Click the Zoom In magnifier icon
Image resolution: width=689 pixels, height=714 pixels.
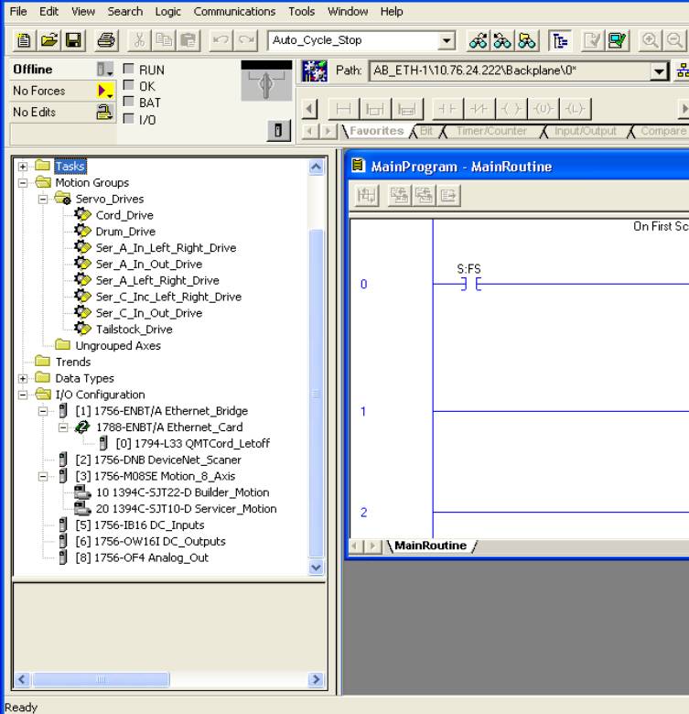point(651,40)
